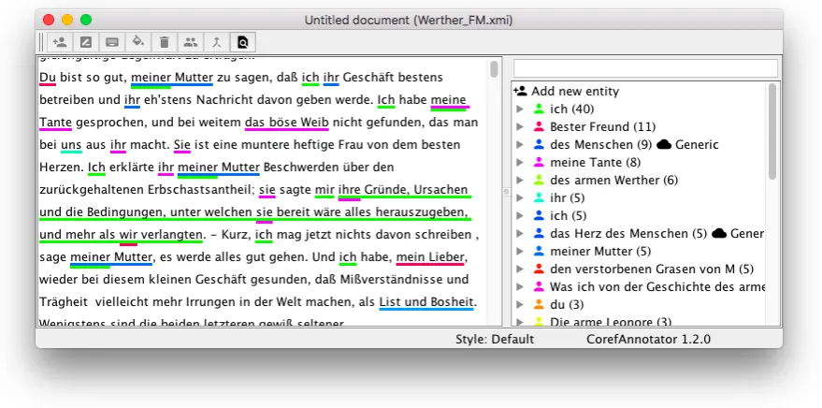Click the trash can delete icon

tap(164, 42)
